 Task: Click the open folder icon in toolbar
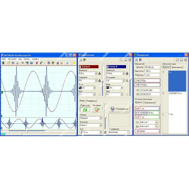pyautogui.click(x=9, y=63)
